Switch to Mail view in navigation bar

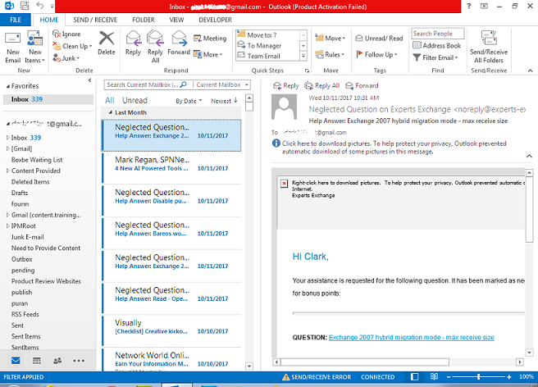click(x=16, y=360)
